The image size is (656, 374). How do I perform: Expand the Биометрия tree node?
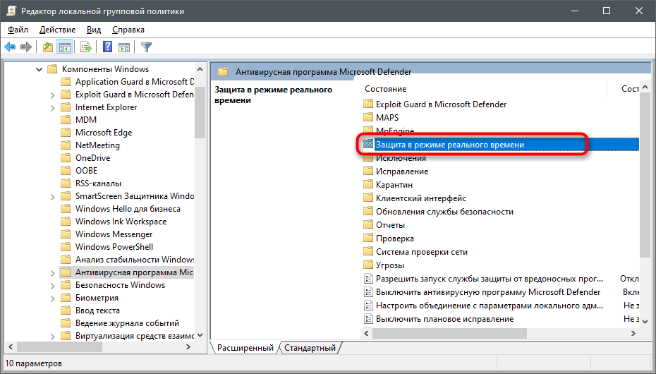click(x=52, y=298)
